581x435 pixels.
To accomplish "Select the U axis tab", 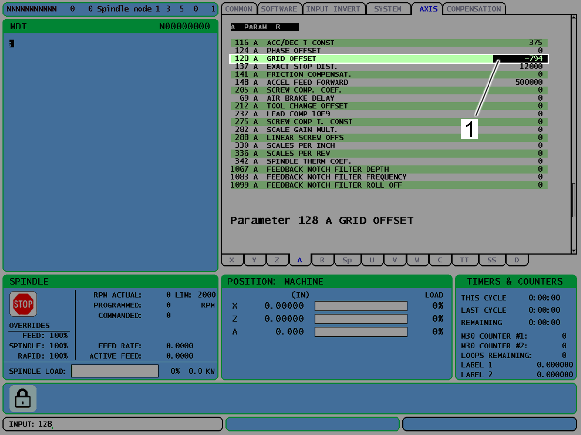I will pyautogui.click(x=372, y=260).
